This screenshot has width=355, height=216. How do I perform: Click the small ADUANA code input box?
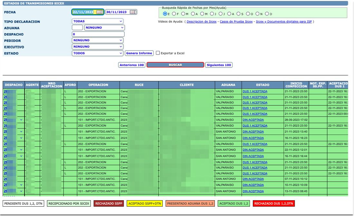click(77, 28)
